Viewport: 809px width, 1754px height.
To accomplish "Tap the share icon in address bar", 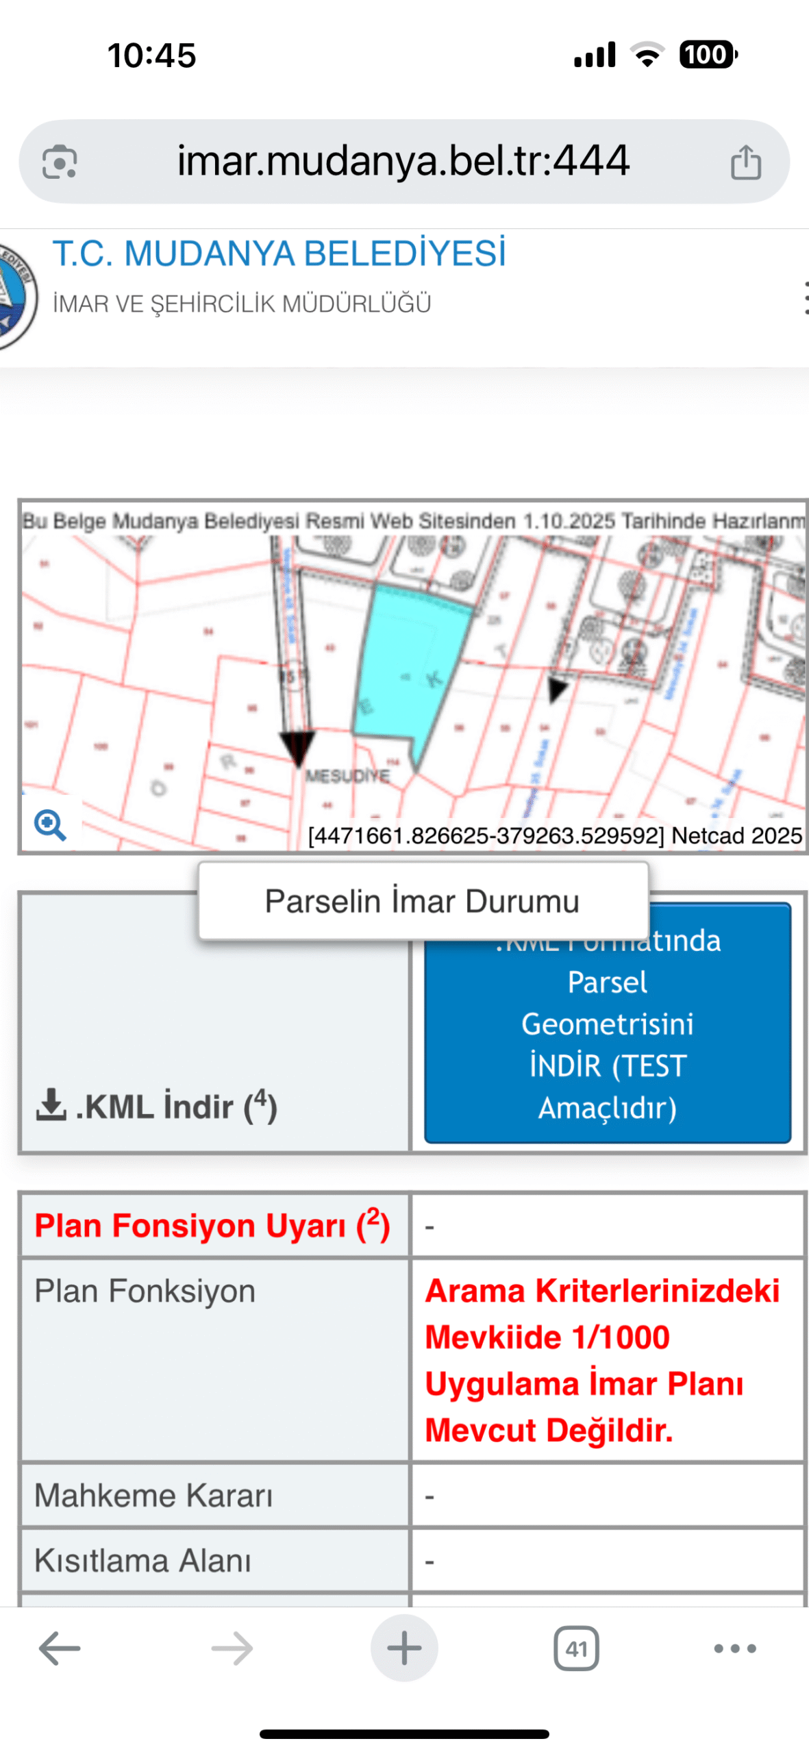I will pos(745,162).
